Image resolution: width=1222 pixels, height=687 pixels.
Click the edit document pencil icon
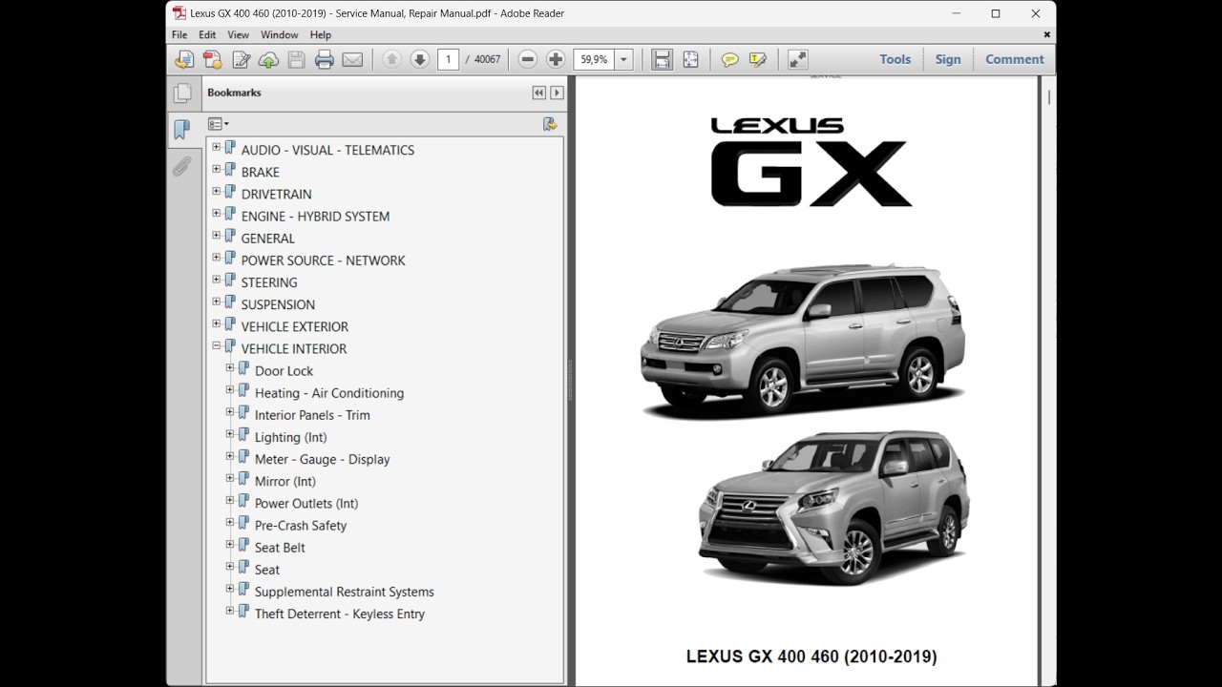click(x=242, y=59)
